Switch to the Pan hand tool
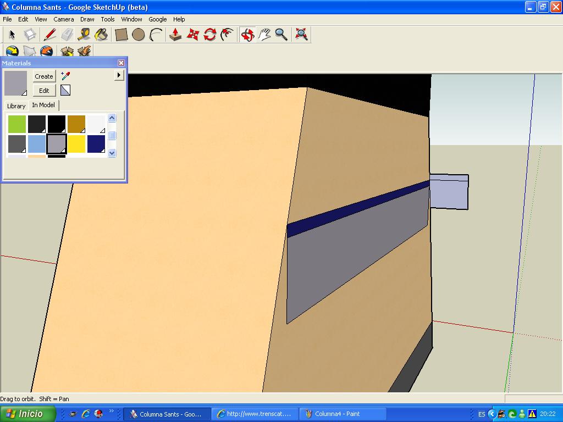Image resolution: width=563 pixels, height=422 pixels. (x=264, y=35)
